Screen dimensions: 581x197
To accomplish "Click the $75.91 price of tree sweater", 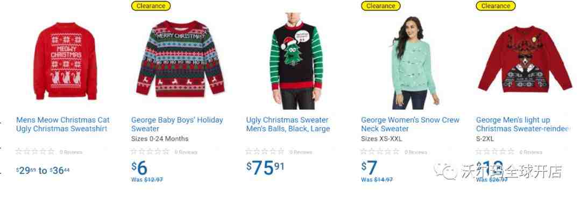I will tap(265, 168).
